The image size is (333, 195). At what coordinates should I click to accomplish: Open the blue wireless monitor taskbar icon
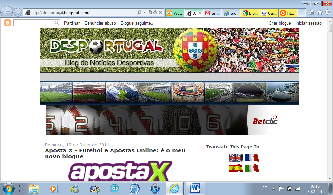click(135, 188)
